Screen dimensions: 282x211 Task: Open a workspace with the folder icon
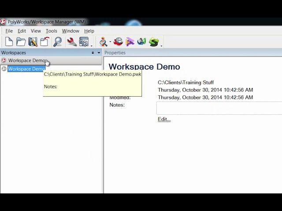click(x=21, y=42)
